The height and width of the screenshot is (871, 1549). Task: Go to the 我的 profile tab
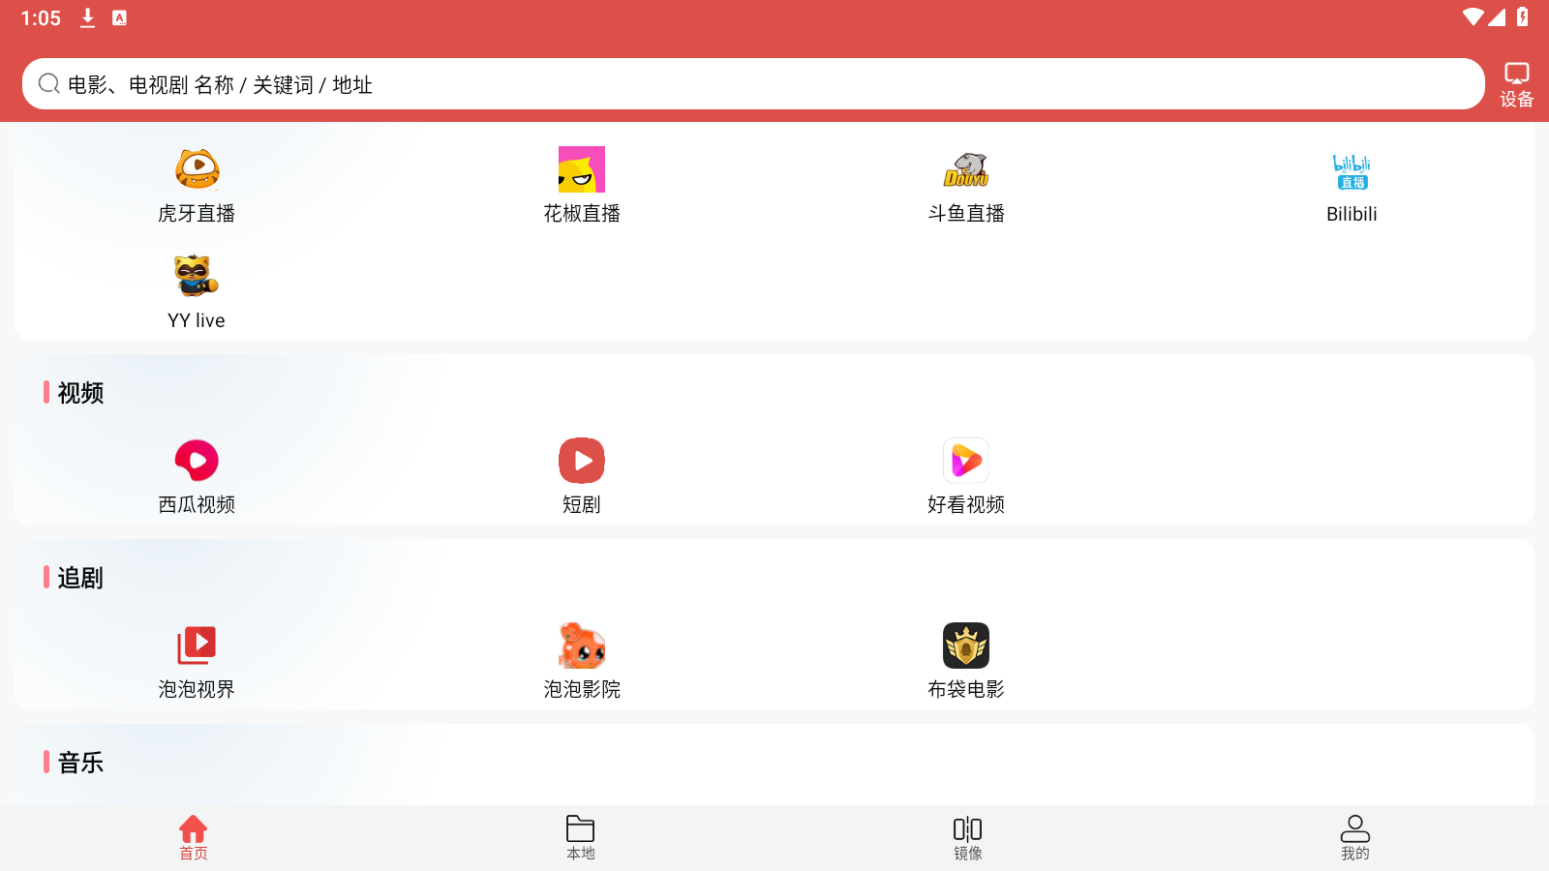click(x=1355, y=837)
